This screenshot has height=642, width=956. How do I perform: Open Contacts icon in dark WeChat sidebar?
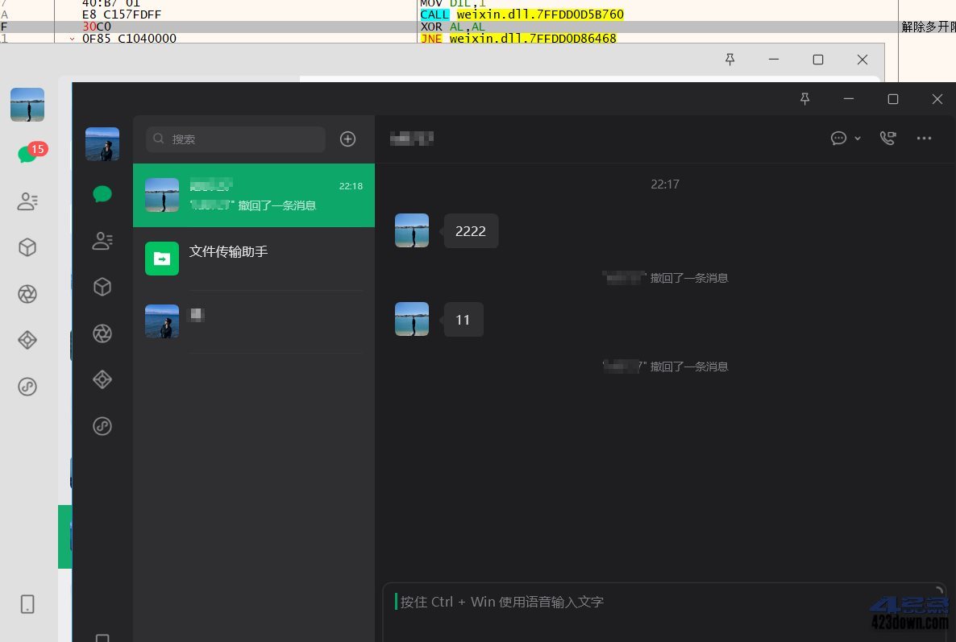[x=102, y=241]
